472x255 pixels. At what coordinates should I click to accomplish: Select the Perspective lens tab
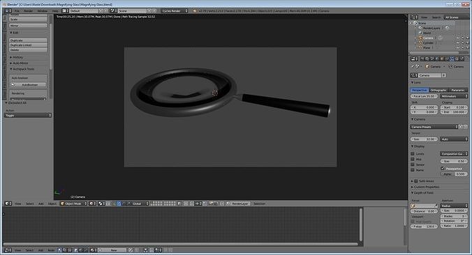point(420,90)
